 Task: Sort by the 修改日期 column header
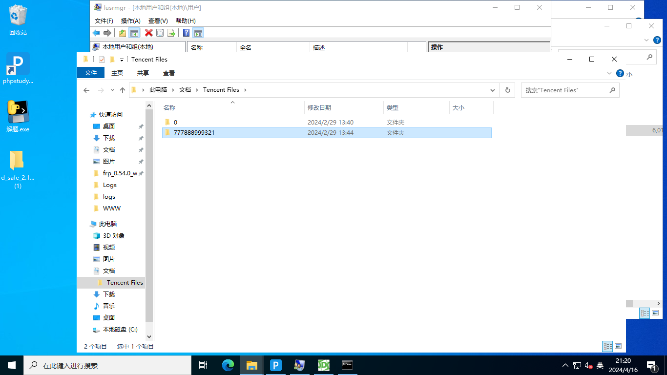click(344, 107)
